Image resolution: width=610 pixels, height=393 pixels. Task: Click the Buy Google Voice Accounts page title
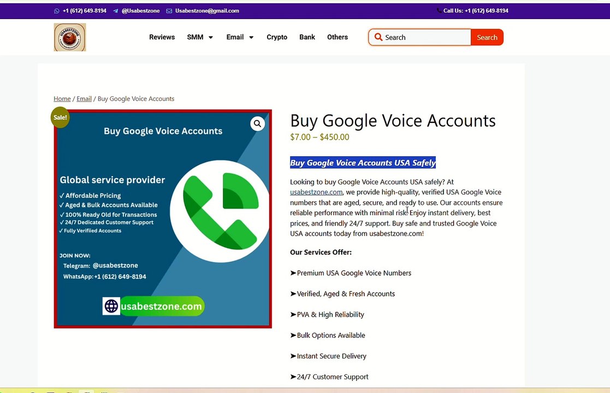pyautogui.click(x=393, y=121)
